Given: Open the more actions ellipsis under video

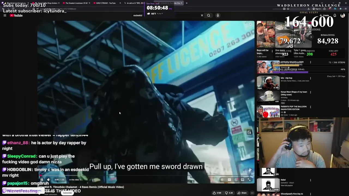Looking at the screenshot, I should tap(252, 193).
